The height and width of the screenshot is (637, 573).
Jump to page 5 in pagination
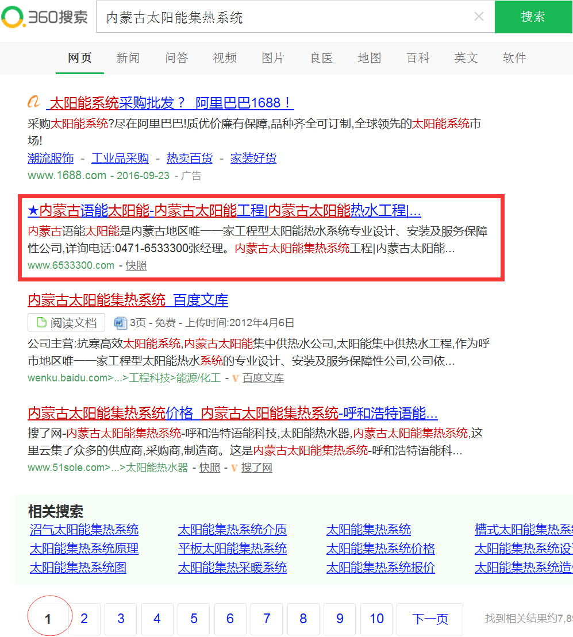coord(194,619)
